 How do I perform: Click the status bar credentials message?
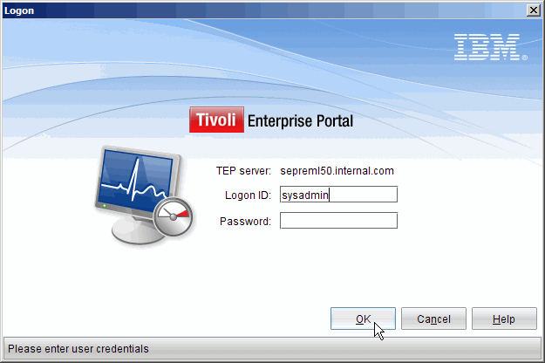(x=78, y=349)
